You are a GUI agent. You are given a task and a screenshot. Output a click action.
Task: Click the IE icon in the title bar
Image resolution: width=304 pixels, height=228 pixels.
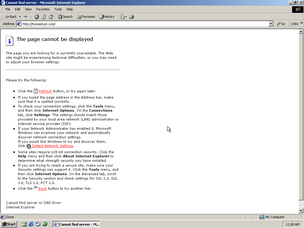(3, 2)
